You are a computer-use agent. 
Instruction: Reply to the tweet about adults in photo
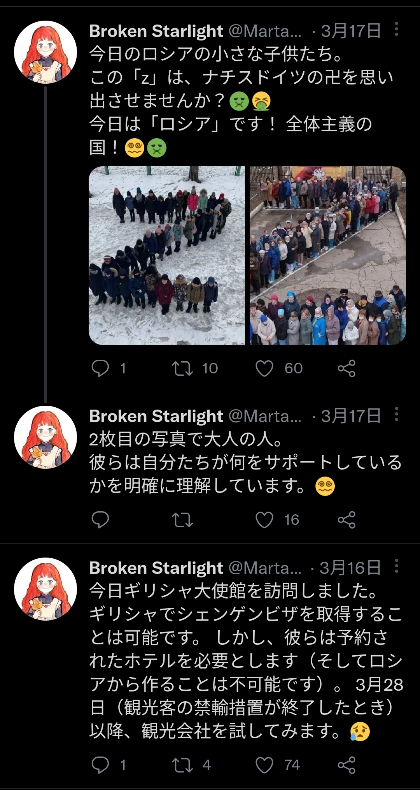point(100,519)
